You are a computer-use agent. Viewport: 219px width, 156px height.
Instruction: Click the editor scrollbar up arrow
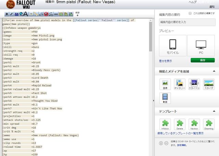(151, 20)
